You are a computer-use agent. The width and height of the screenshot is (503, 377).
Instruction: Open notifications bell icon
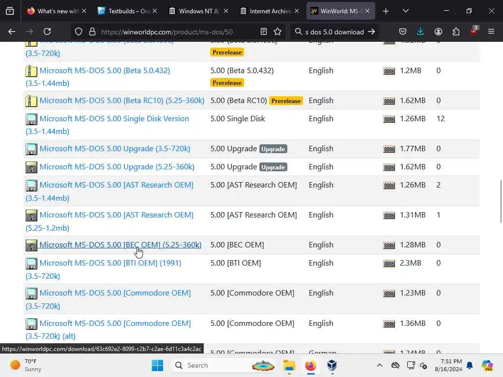(x=470, y=365)
